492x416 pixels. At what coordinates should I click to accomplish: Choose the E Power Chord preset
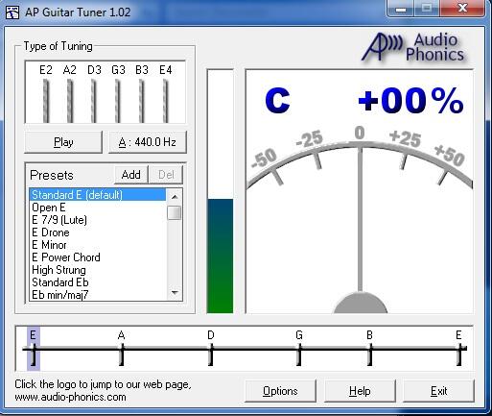point(98,257)
